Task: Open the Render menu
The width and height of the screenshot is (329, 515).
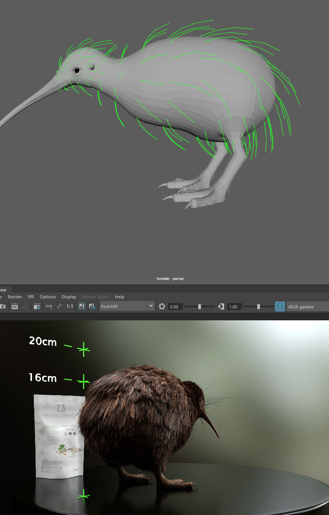Action: coord(15,297)
